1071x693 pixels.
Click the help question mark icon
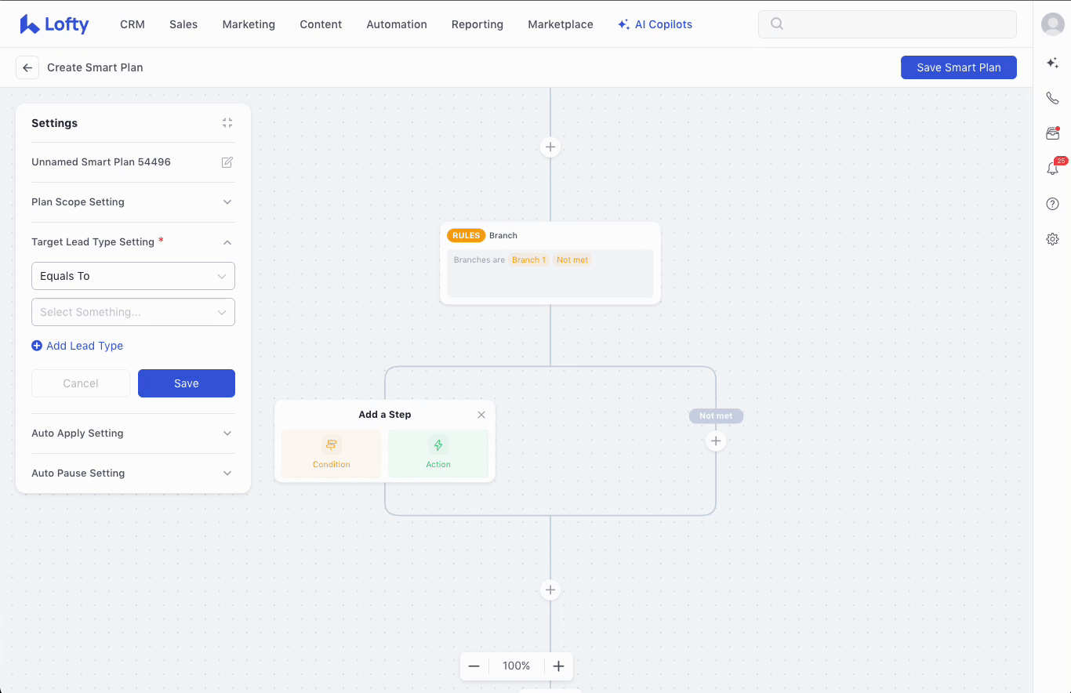tap(1052, 204)
